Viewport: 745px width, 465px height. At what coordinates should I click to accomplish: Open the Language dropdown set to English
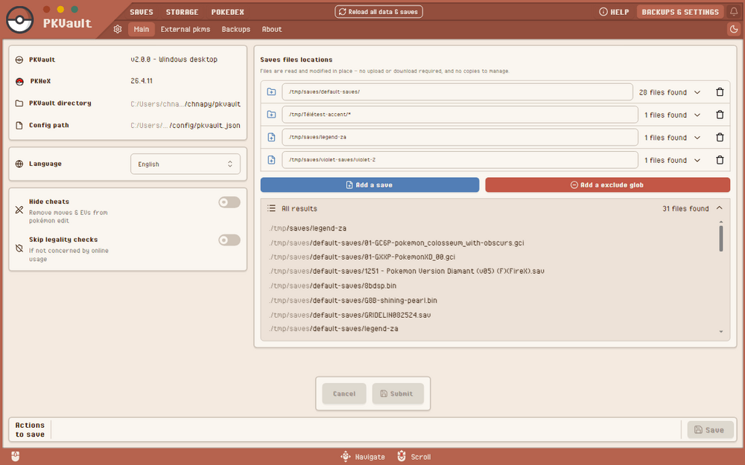pyautogui.click(x=186, y=164)
